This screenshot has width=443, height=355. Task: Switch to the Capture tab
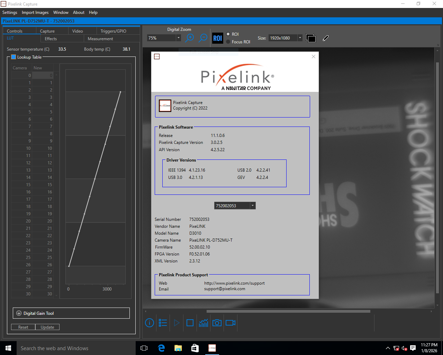52,31
